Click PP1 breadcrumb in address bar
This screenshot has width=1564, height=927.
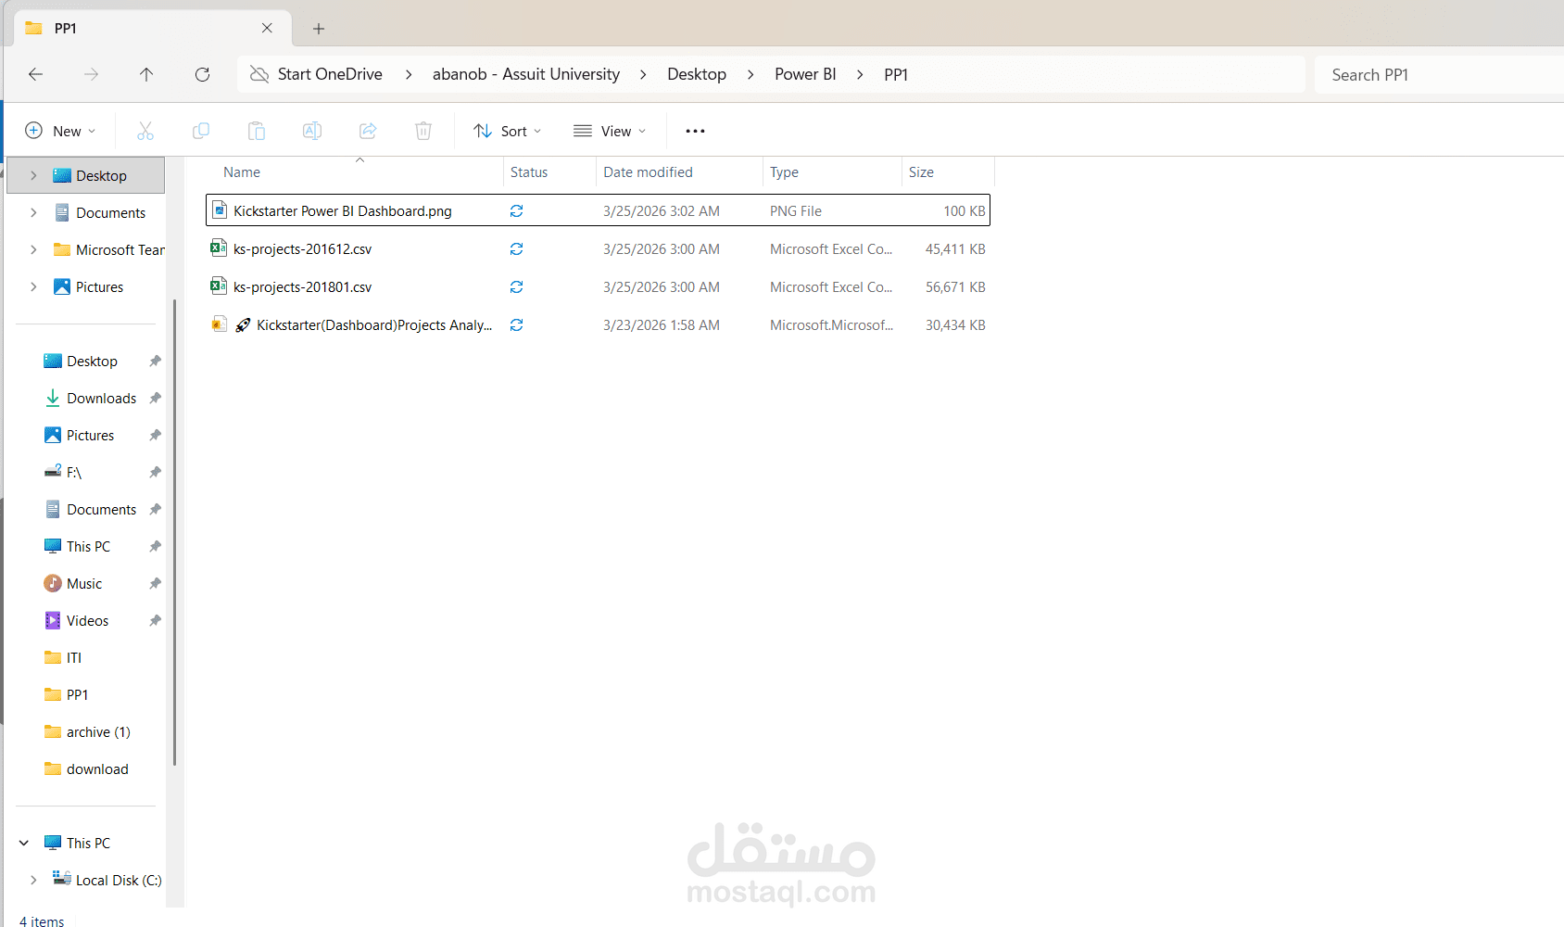pyautogui.click(x=896, y=74)
